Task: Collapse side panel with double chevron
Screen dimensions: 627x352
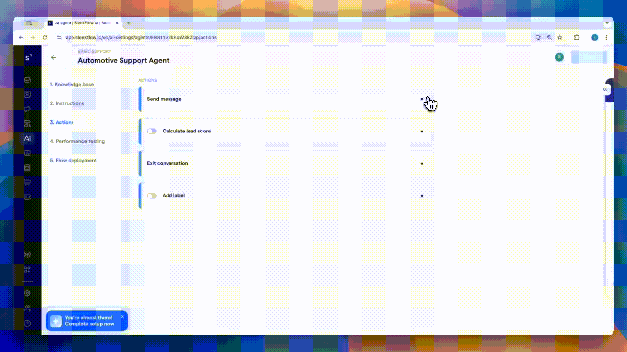Action: (605, 89)
